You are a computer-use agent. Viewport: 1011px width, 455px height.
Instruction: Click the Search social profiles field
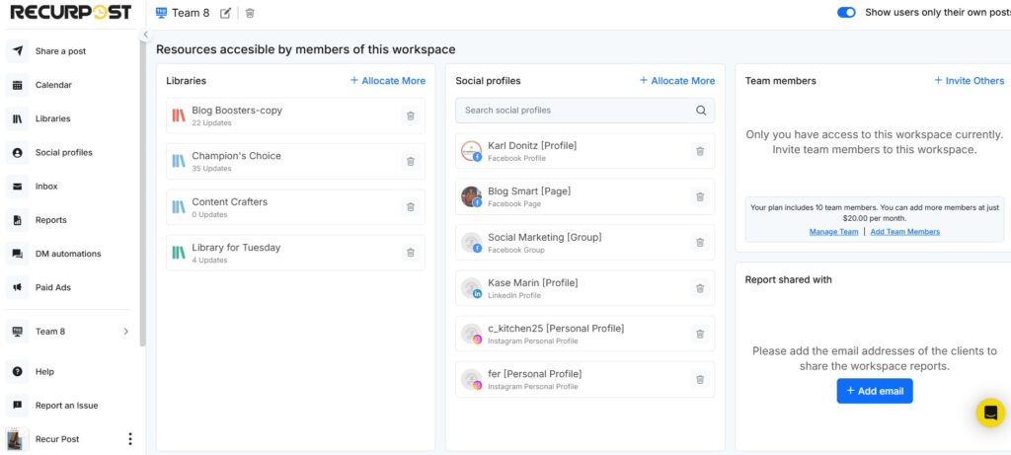coord(584,111)
